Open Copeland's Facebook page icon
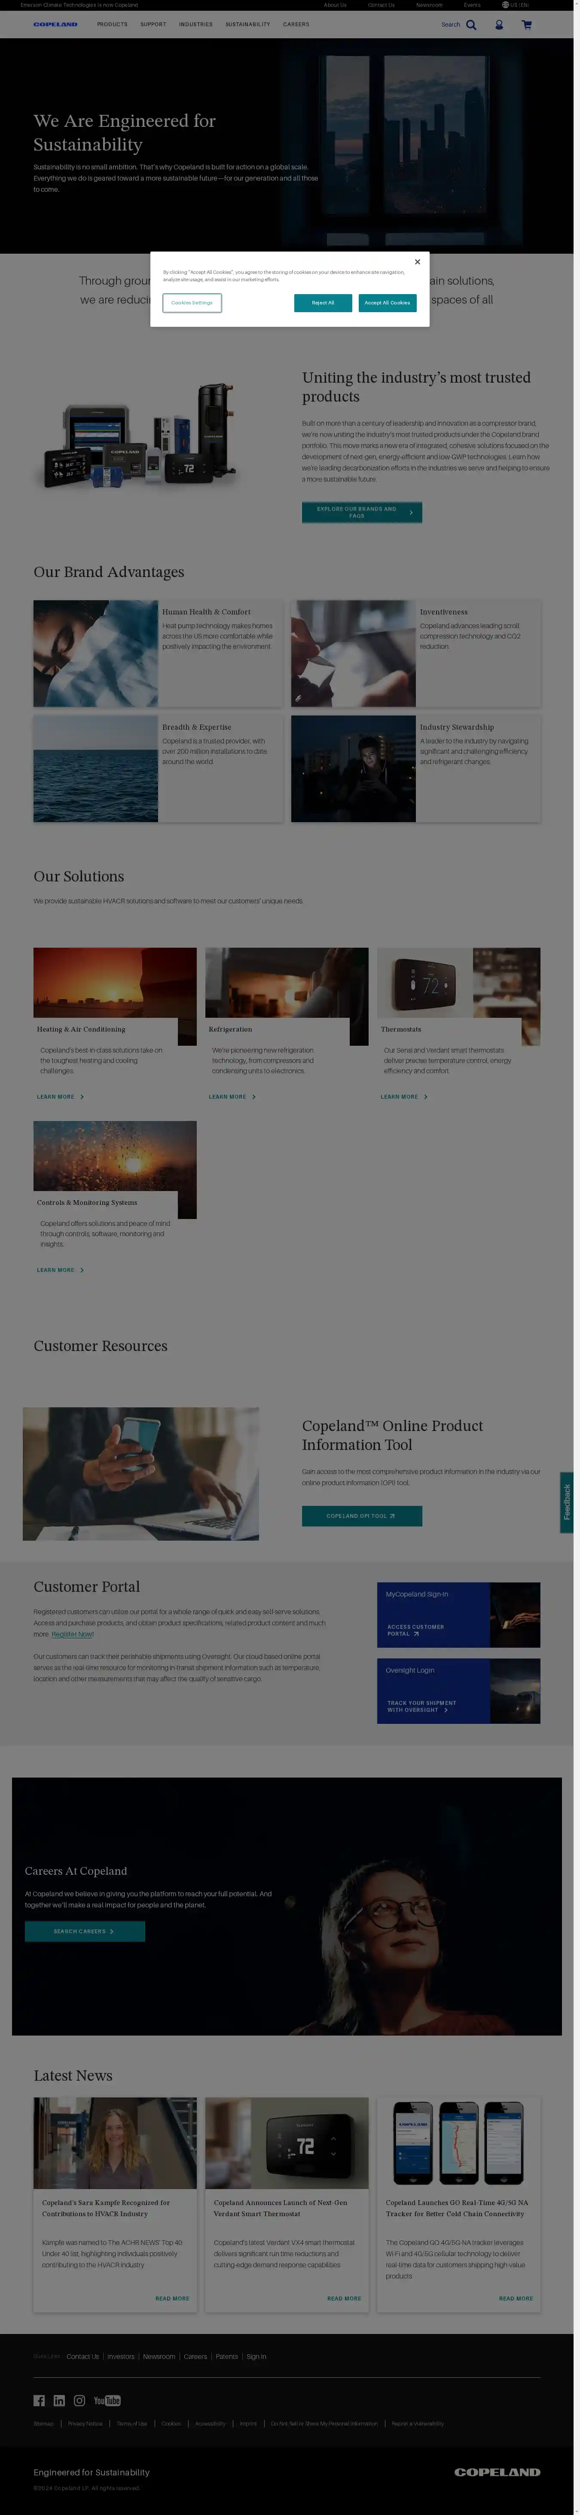Screen dimensions: 580x2515 tap(39, 2401)
